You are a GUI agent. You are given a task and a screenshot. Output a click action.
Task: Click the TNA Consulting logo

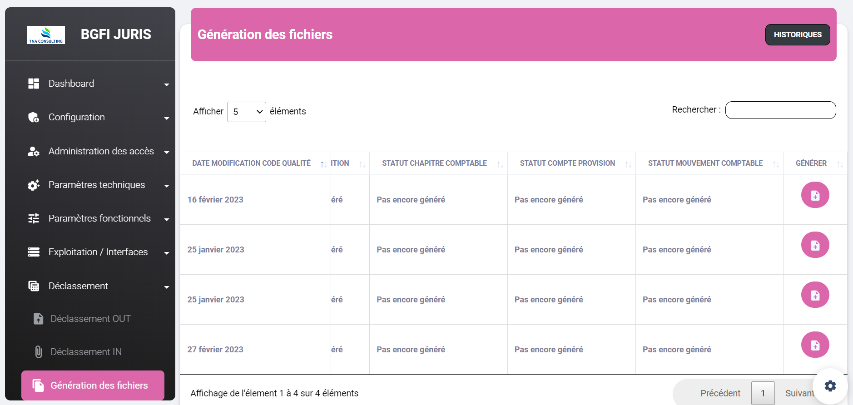point(46,35)
